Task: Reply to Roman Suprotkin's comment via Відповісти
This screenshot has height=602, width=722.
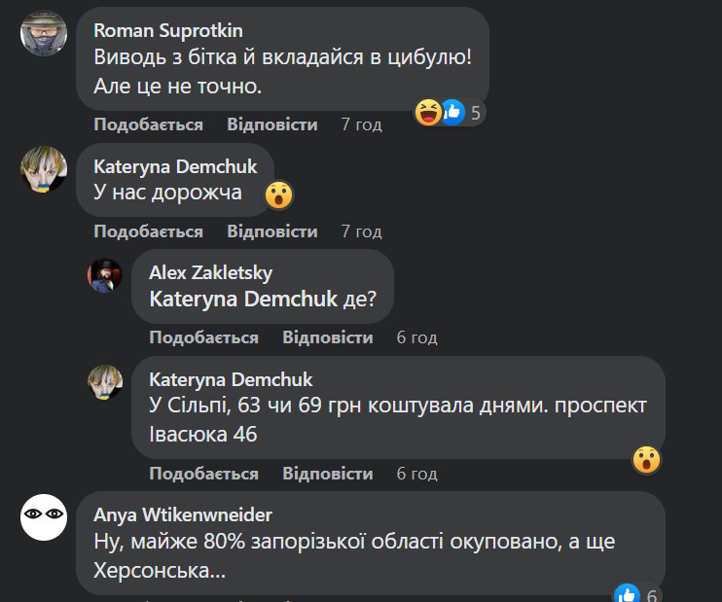Action: pos(272,124)
